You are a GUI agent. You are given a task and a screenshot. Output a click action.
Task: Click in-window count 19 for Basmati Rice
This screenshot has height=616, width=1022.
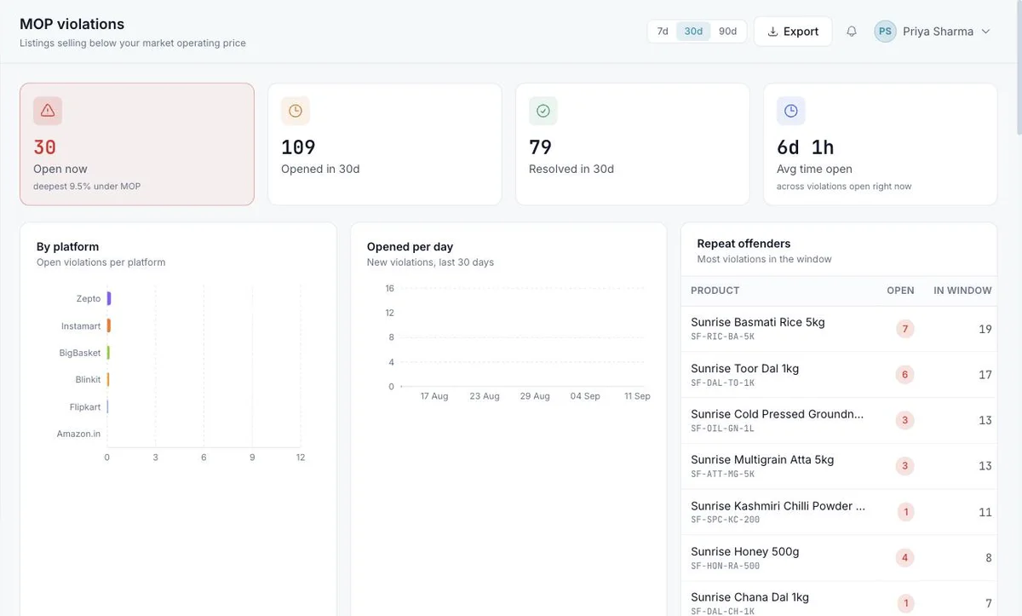coord(985,329)
